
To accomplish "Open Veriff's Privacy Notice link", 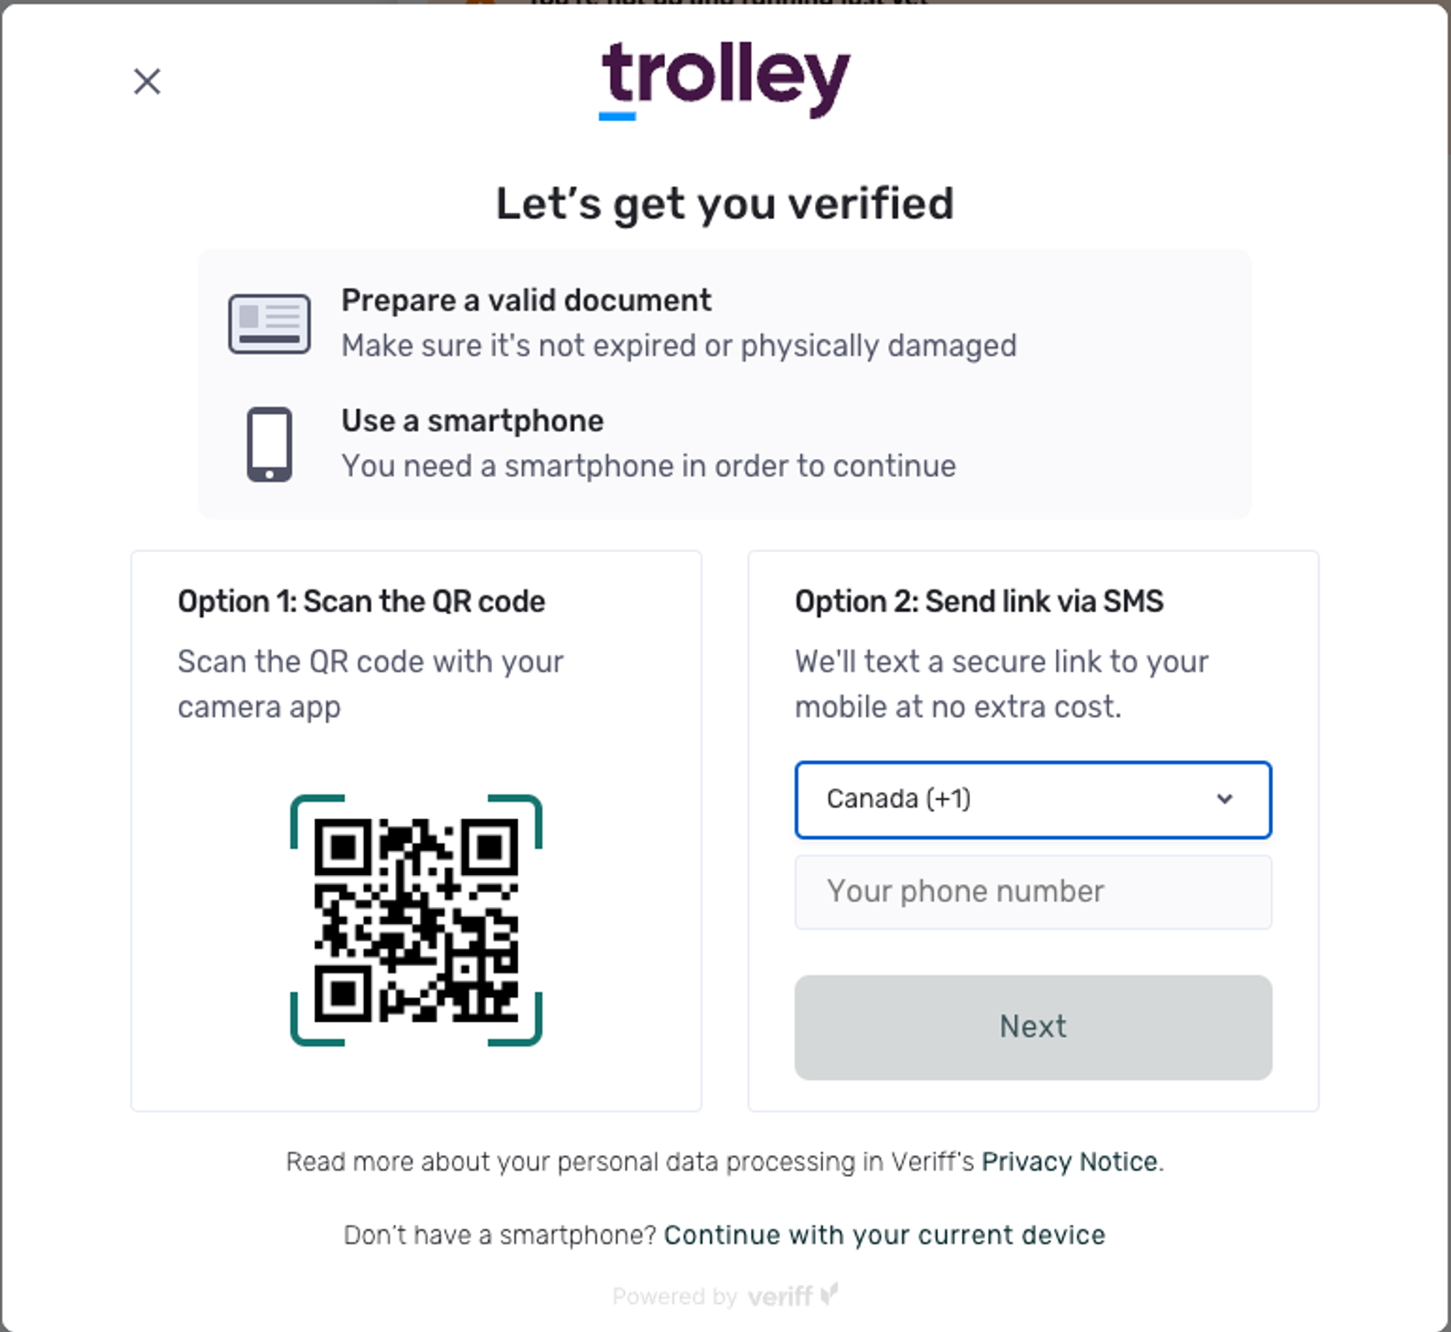I will pos(1069,1161).
